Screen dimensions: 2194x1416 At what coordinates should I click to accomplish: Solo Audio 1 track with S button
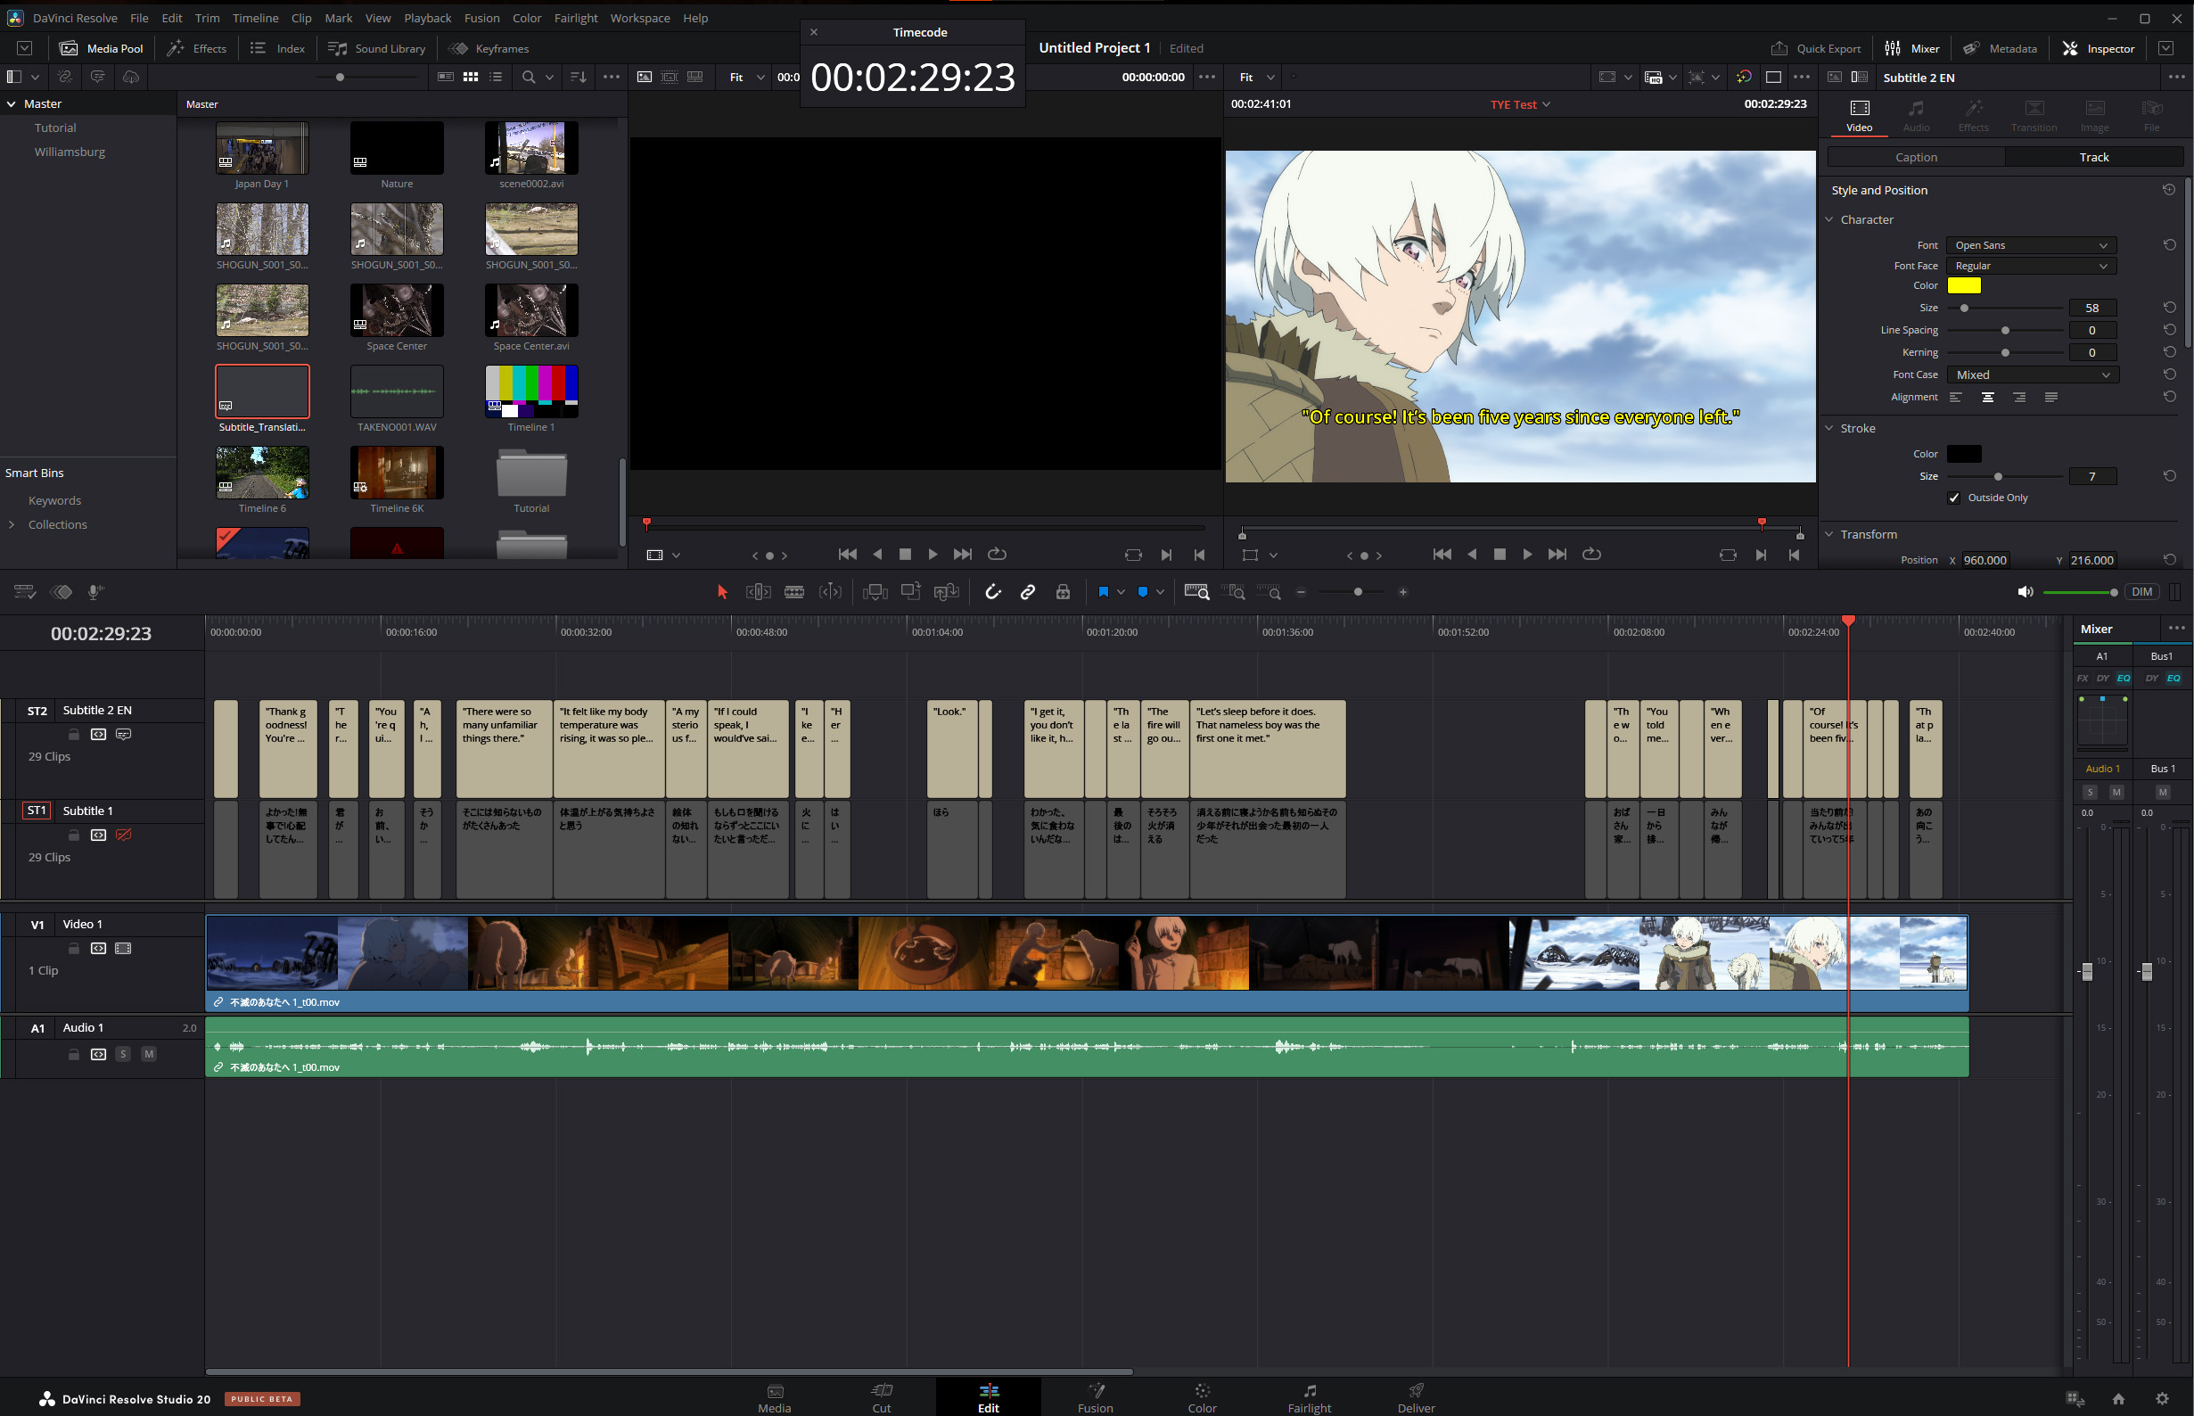pyautogui.click(x=123, y=1055)
